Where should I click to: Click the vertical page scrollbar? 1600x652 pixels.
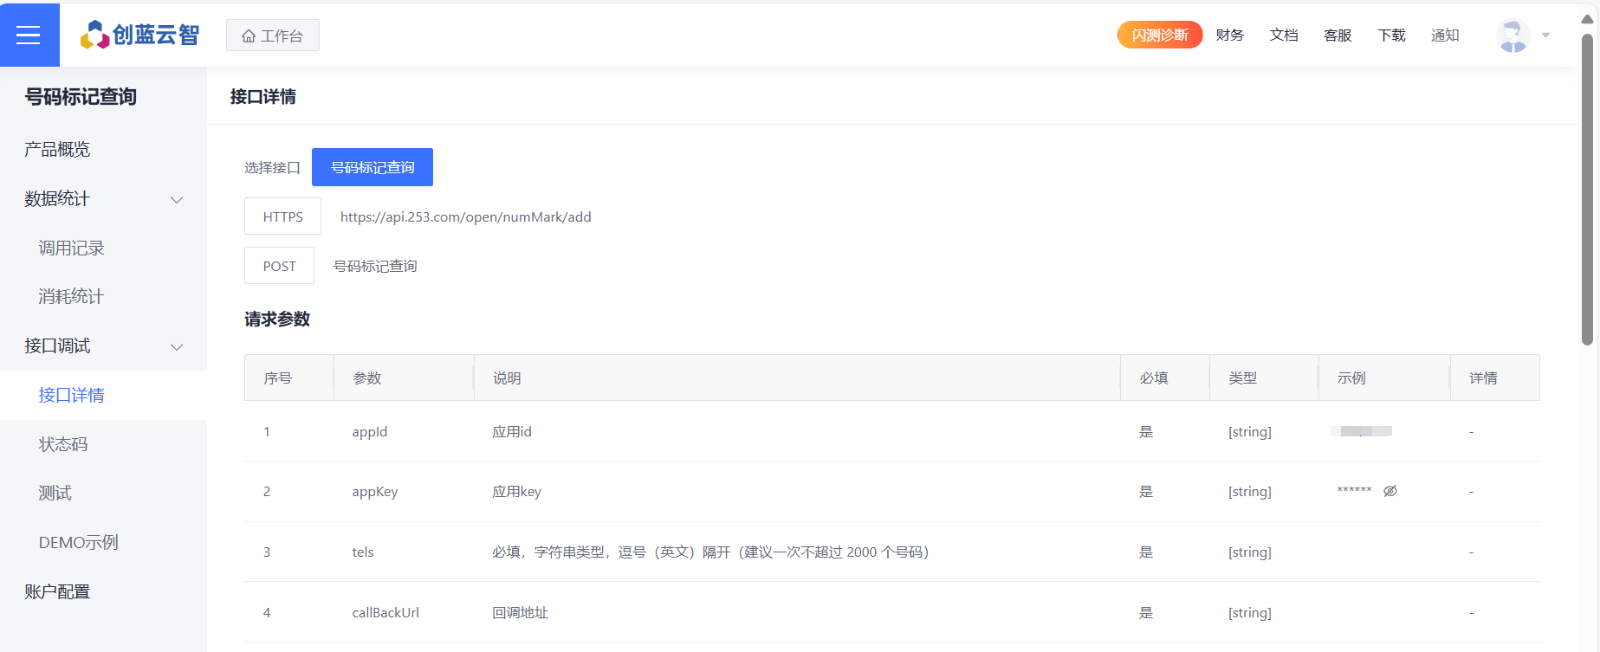[1587, 190]
